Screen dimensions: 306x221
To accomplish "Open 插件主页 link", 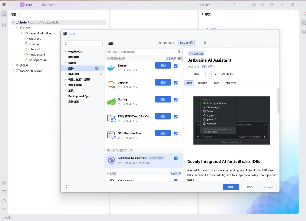I will pyautogui.click(x=209, y=67).
